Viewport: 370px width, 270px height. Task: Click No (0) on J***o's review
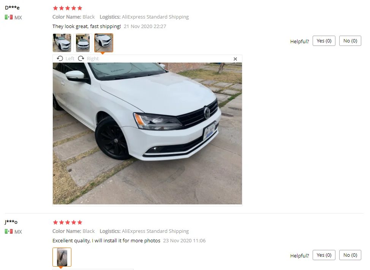[x=350, y=255]
